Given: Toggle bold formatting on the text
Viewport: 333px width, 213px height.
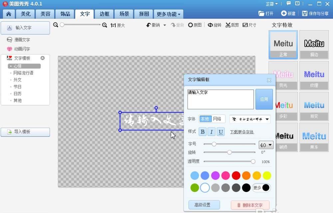Looking at the screenshot, I should coord(202,131).
